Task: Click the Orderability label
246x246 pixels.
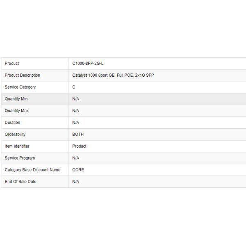Action: pyautogui.click(x=15, y=134)
